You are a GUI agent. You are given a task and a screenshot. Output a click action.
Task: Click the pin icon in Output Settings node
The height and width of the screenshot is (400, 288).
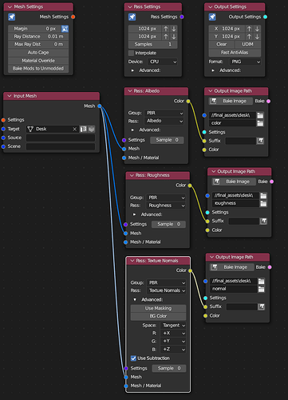[212, 17]
